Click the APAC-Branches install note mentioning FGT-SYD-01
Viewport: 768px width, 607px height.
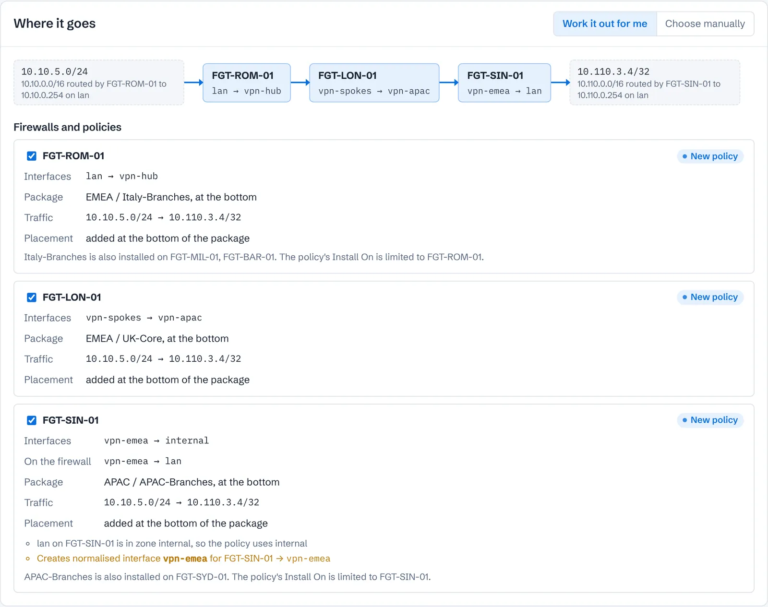coord(228,577)
